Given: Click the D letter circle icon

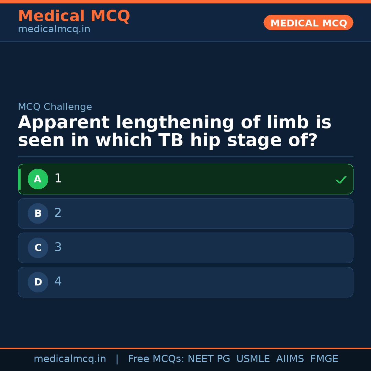Looking at the screenshot, I should tap(38, 282).
